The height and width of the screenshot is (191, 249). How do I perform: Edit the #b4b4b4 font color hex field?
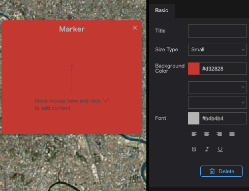point(223,118)
